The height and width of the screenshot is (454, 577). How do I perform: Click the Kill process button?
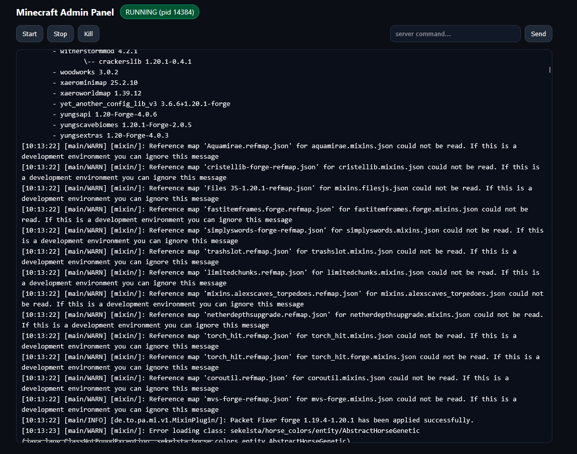(88, 34)
